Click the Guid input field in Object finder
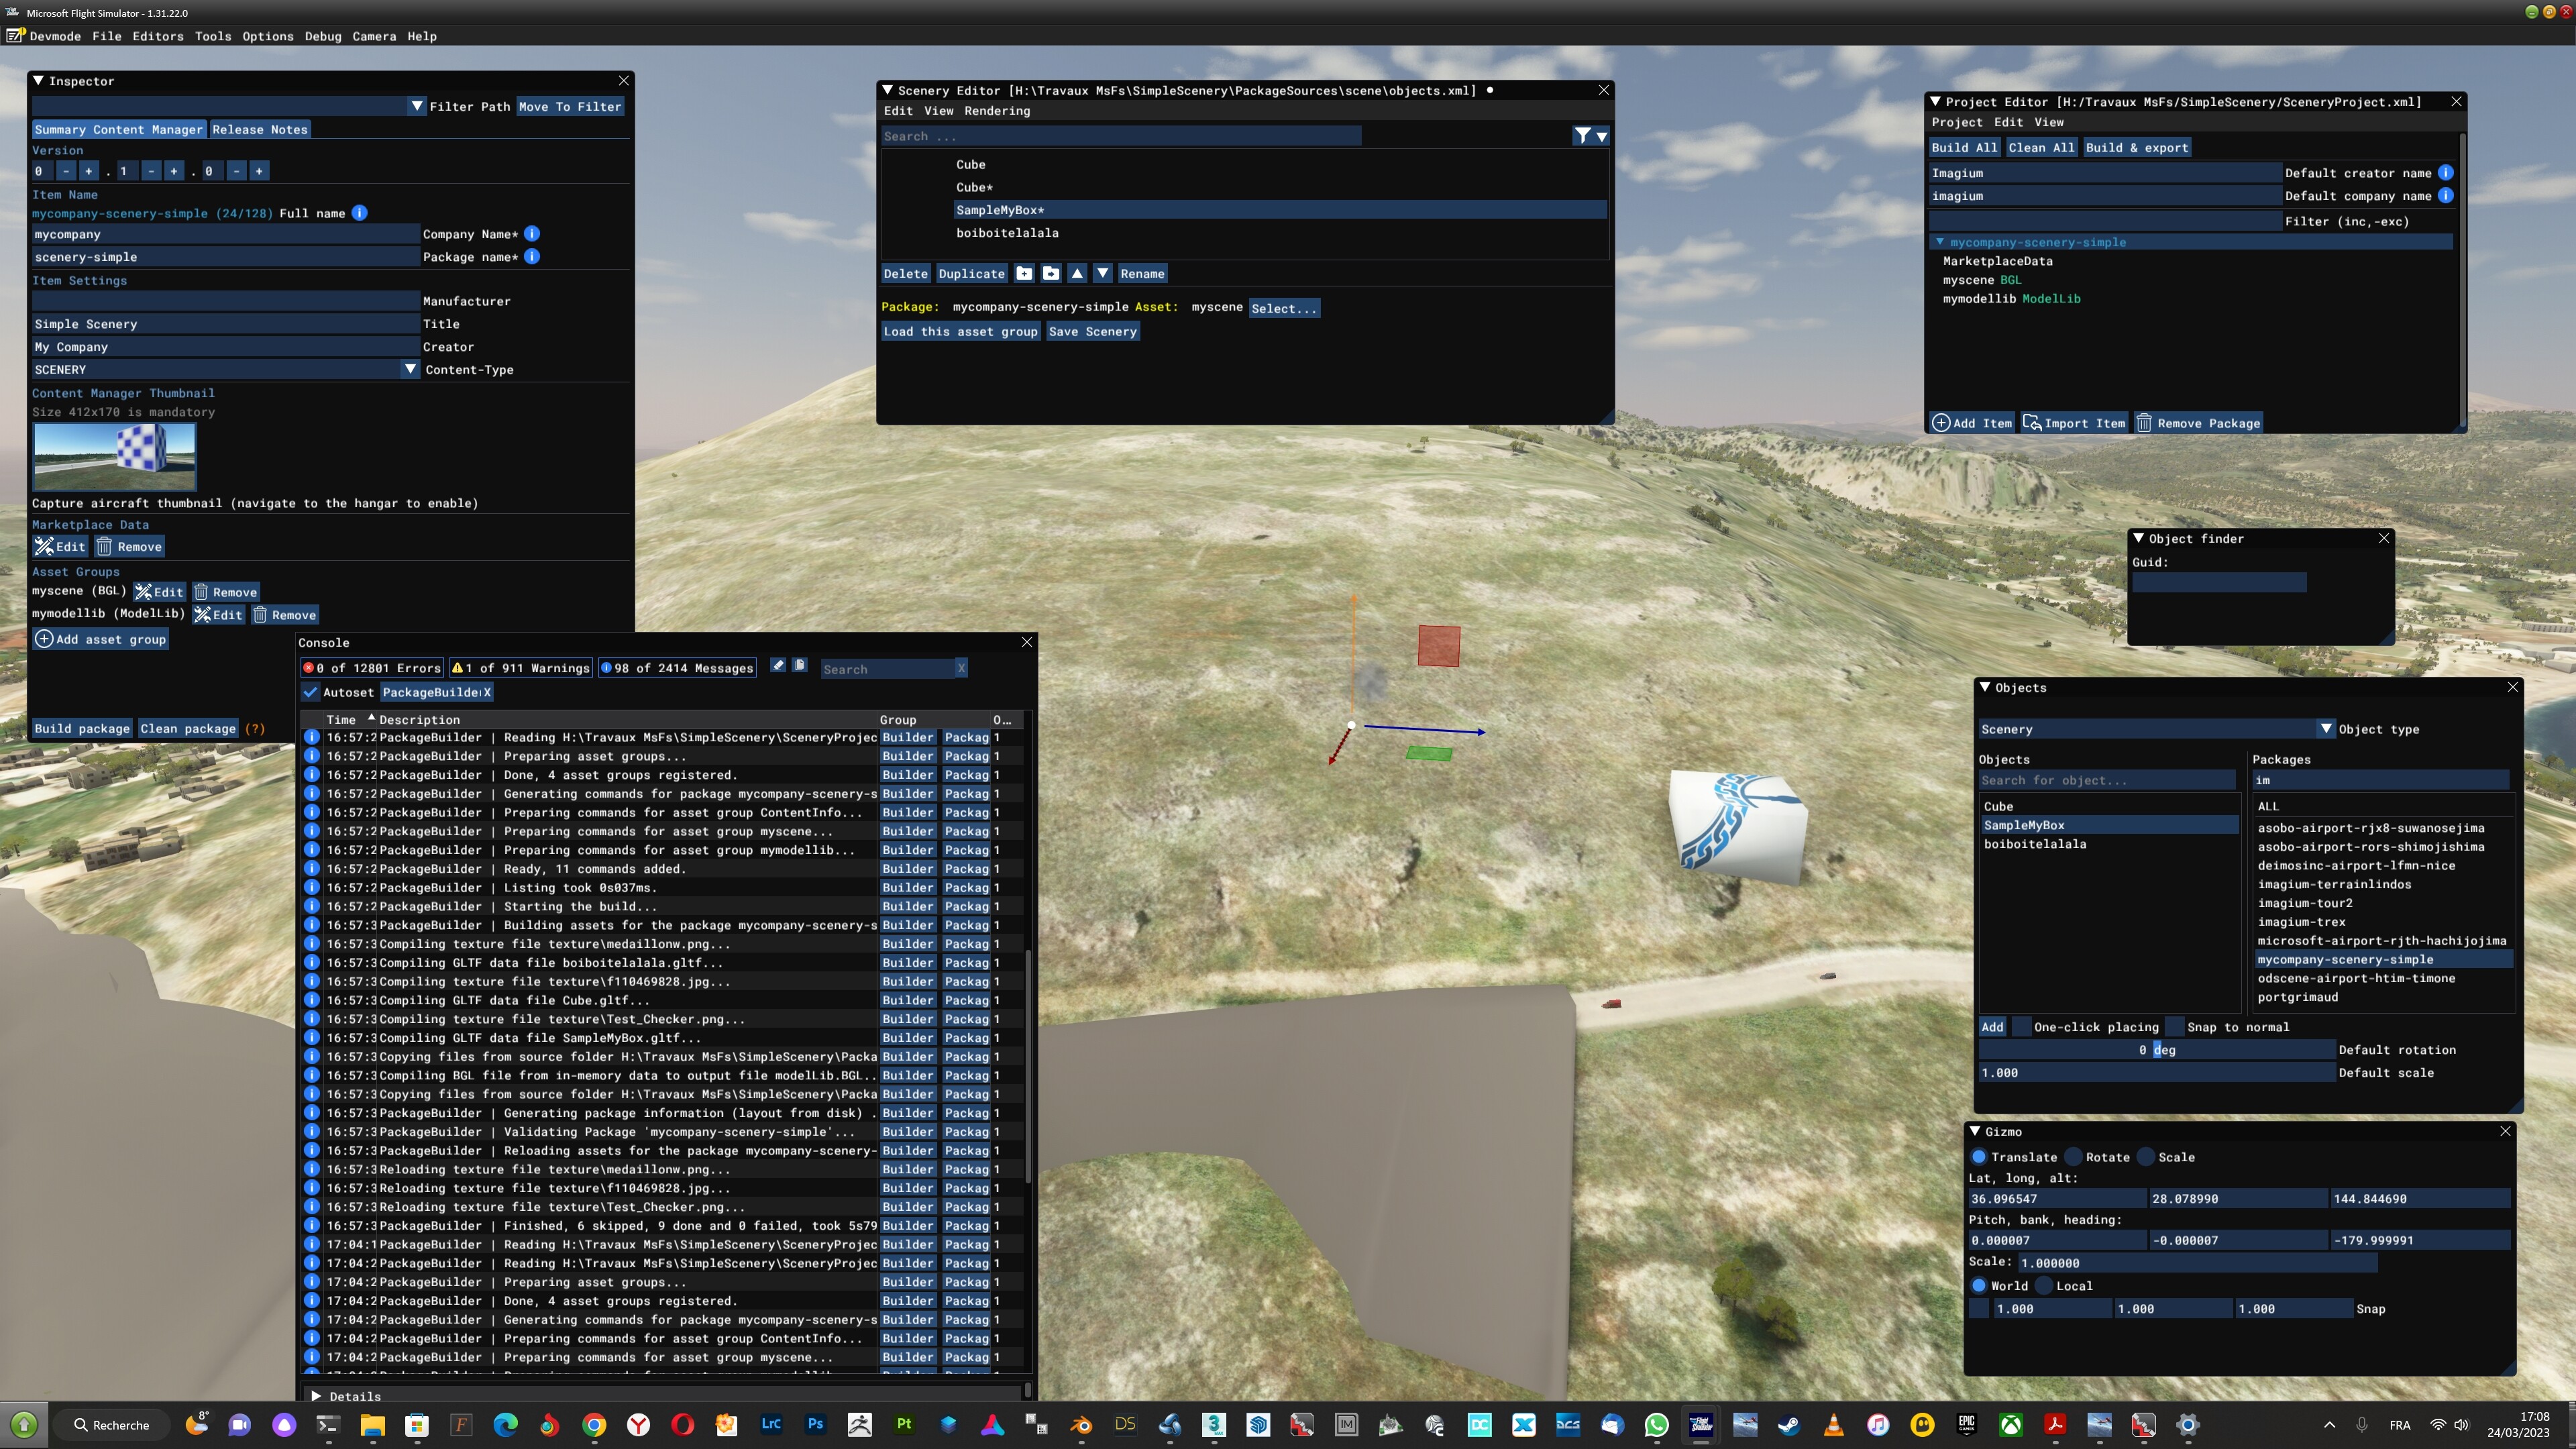2576x1449 pixels. [2219, 582]
